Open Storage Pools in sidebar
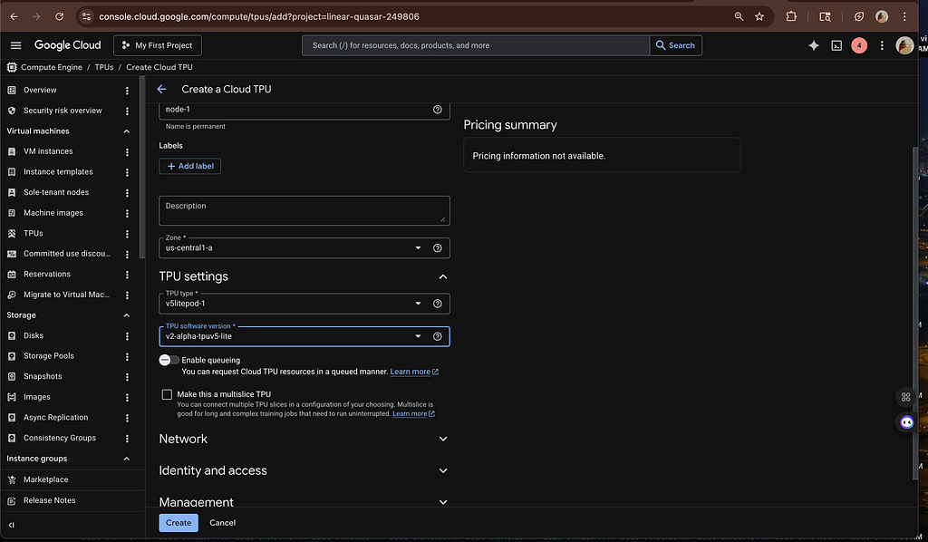The width and height of the screenshot is (928, 542). [x=49, y=356]
